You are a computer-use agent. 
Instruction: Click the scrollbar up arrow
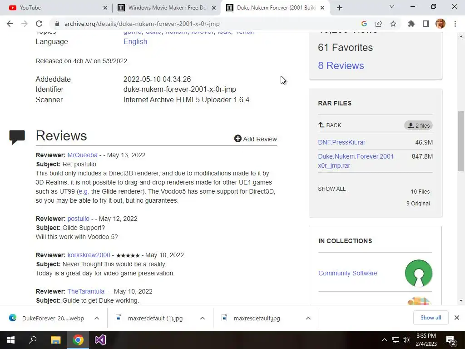point(461,36)
